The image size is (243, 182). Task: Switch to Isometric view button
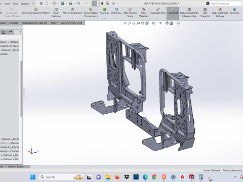pyautogui.click(x=234, y=11)
